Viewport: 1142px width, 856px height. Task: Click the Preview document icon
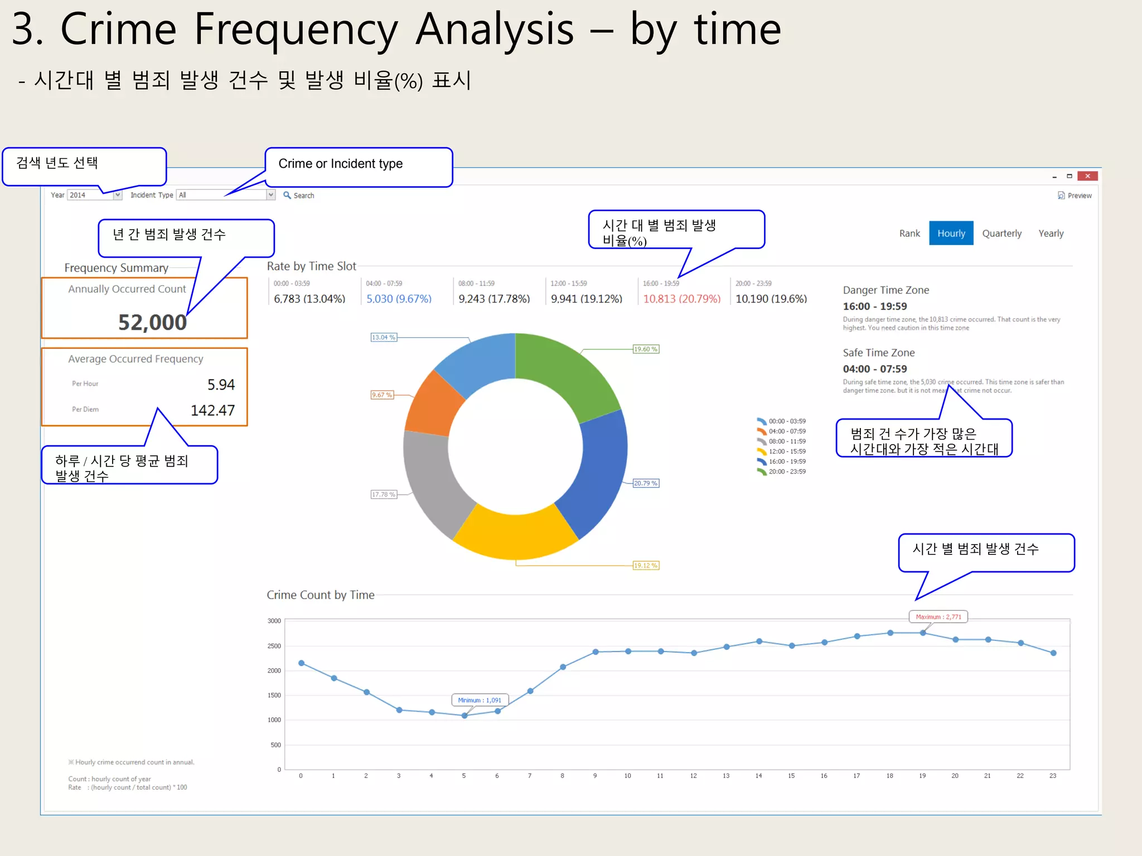click(1061, 196)
